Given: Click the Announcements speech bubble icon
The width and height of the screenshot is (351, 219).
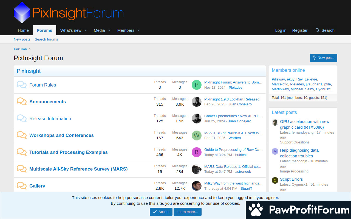Looking at the screenshot, I should [x=22, y=102].
